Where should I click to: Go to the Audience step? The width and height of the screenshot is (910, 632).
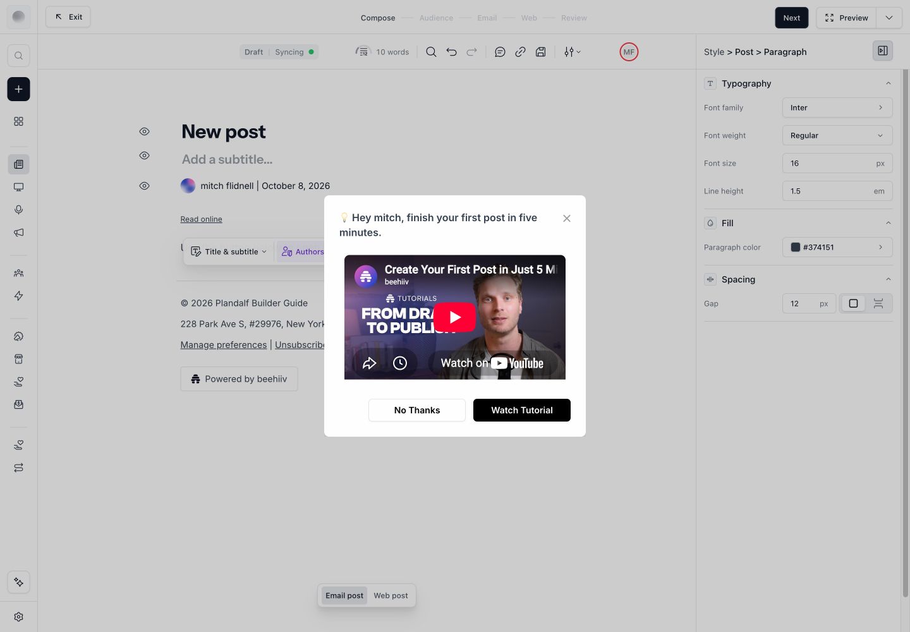pos(436,18)
